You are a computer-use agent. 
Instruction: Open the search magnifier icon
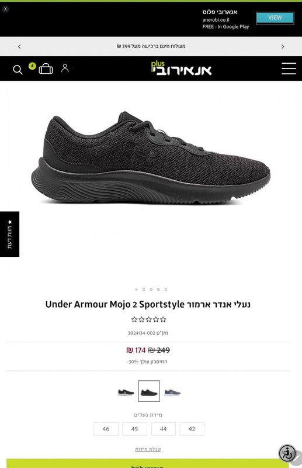[x=18, y=70]
